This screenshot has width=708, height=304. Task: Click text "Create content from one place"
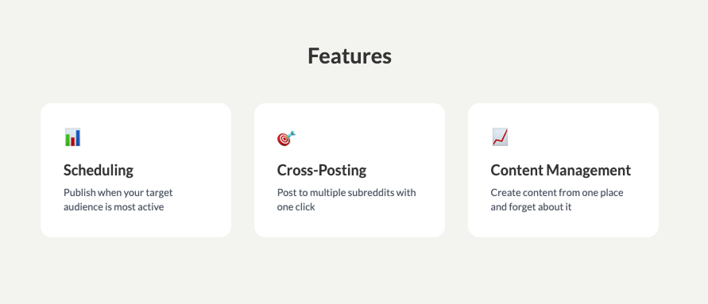tap(557, 193)
